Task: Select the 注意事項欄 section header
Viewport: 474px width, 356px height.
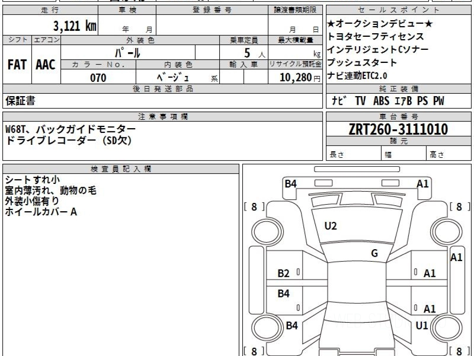Action: [163, 117]
